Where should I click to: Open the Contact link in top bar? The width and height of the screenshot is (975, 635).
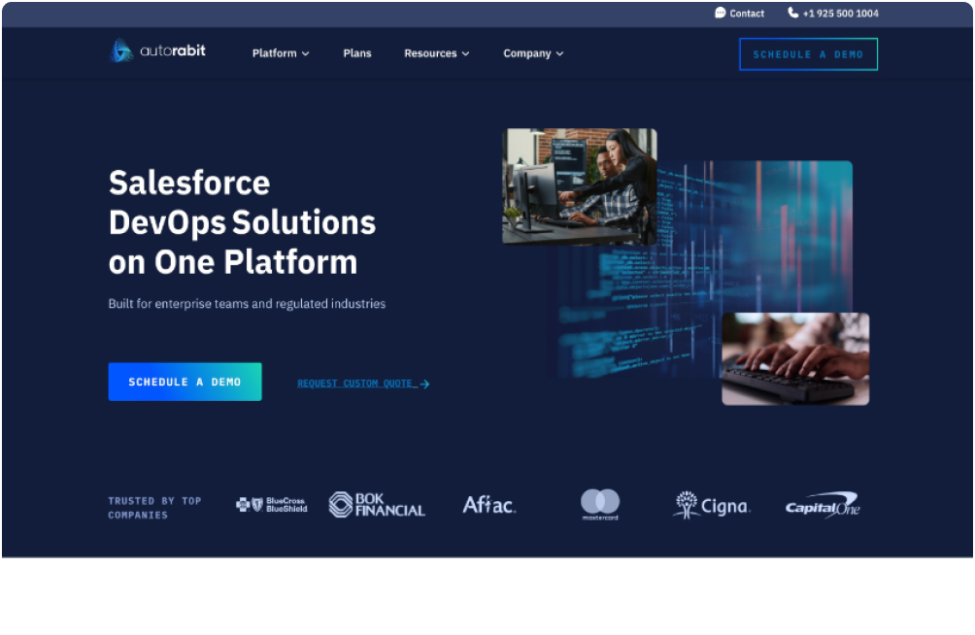(x=746, y=13)
